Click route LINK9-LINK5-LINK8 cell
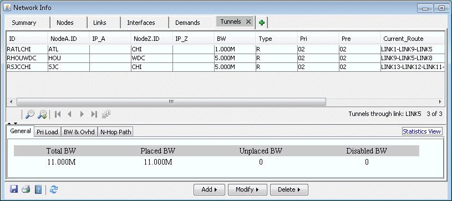452x201 pixels. pyautogui.click(x=413, y=58)
